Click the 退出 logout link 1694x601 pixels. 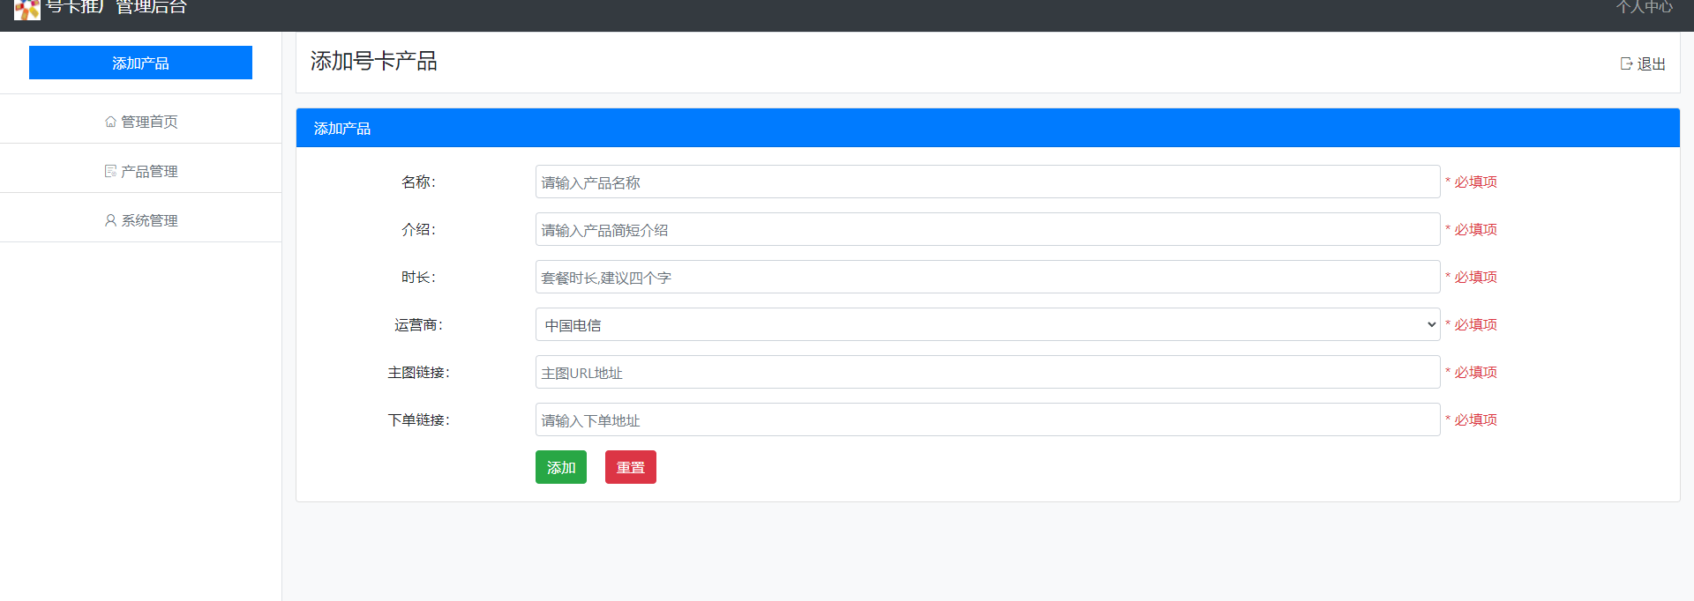pos(1643,63)
